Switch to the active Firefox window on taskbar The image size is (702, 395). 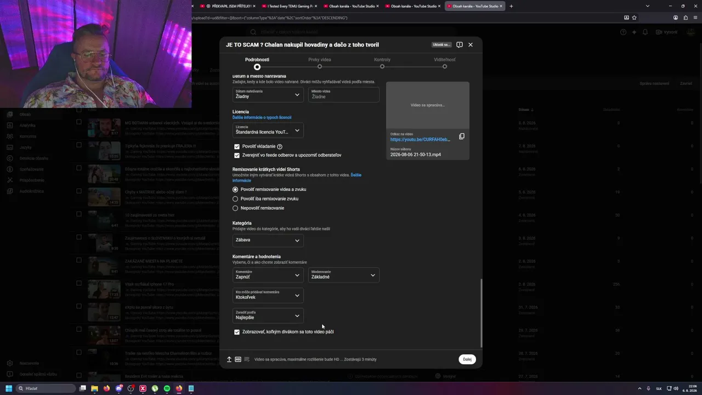[179, 388]
